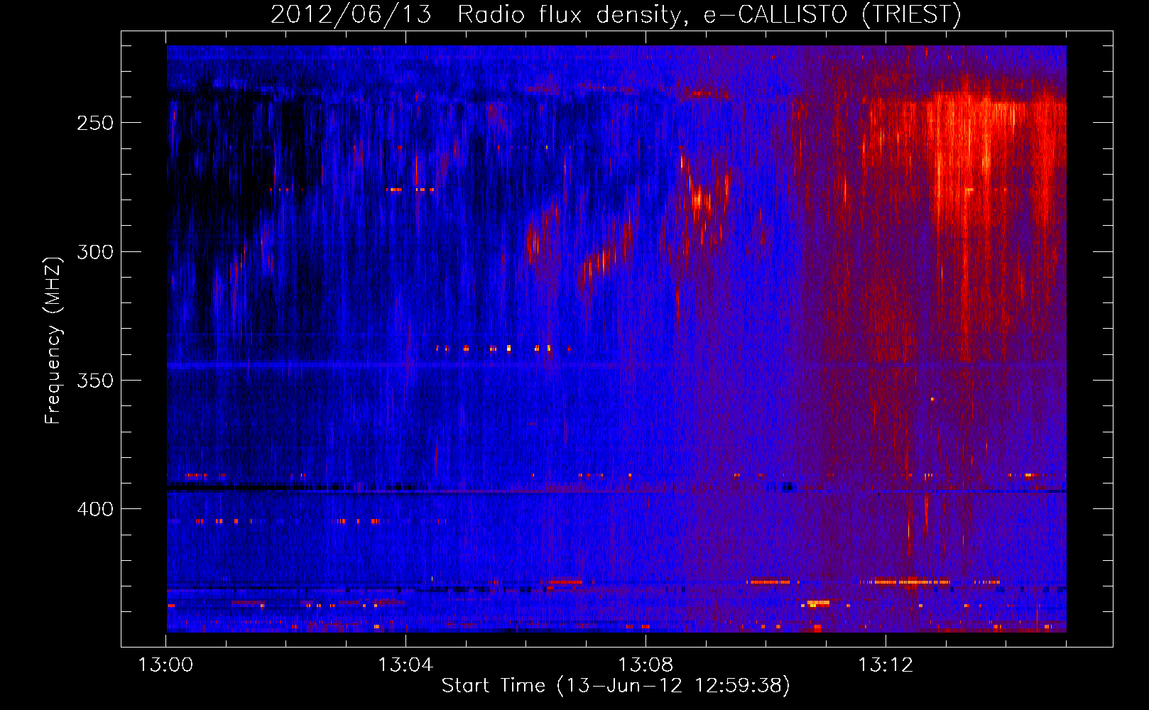The width and height of the screenshot is (1149, 710).
Task: Click the 13:04 time tick label
Action: tap(405, 665)
